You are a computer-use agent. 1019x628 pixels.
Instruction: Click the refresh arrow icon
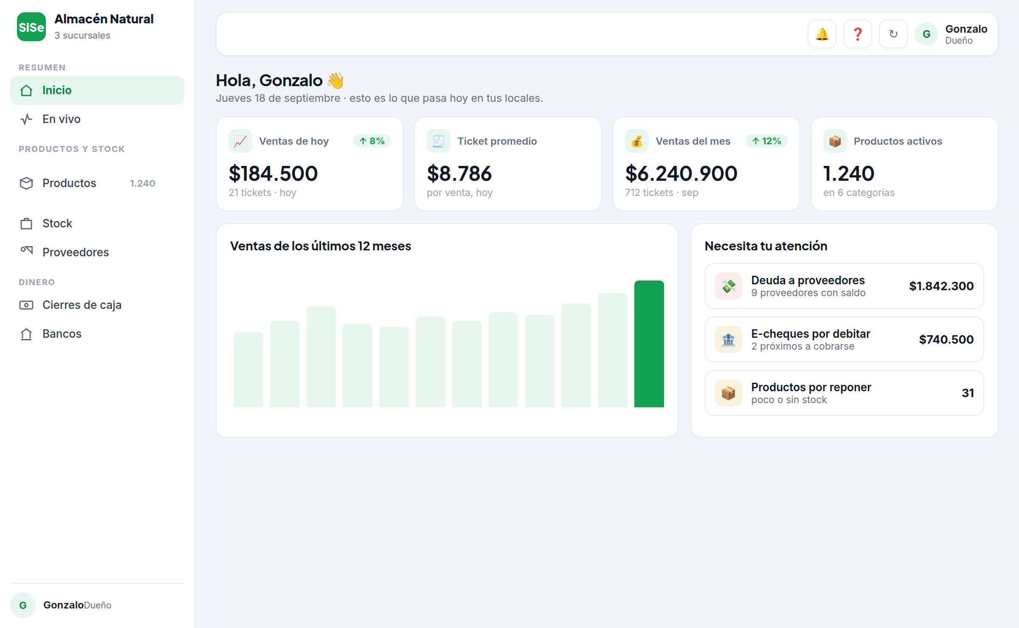tap(893, 34)
